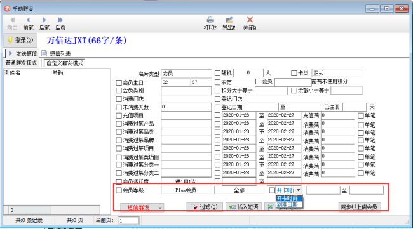Switch to the 发送短信 tab

(22, 54)
